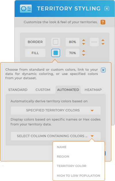This screenshot has height=181, width=115.
Task: Click the orange help question mark icon
Action: (x=103, y=22)
